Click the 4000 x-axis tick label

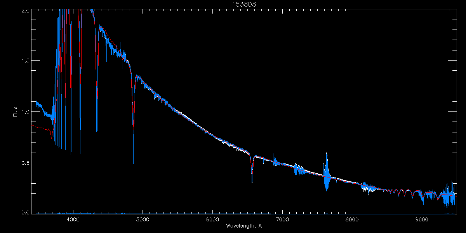(x=73, y=219)
